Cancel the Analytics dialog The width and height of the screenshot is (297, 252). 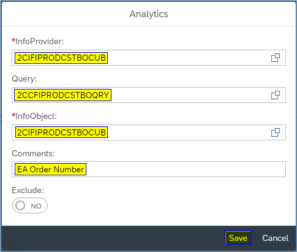tap(276, 238)
